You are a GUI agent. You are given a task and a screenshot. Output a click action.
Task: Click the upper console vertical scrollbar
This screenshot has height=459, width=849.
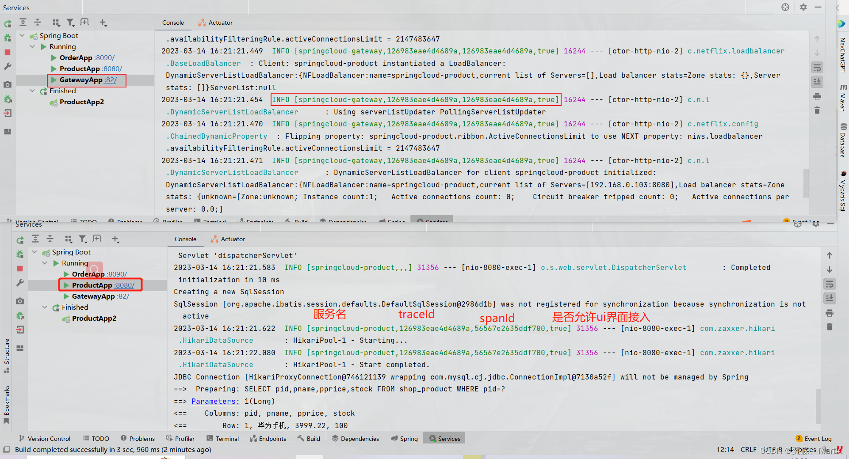click(806, 182)
